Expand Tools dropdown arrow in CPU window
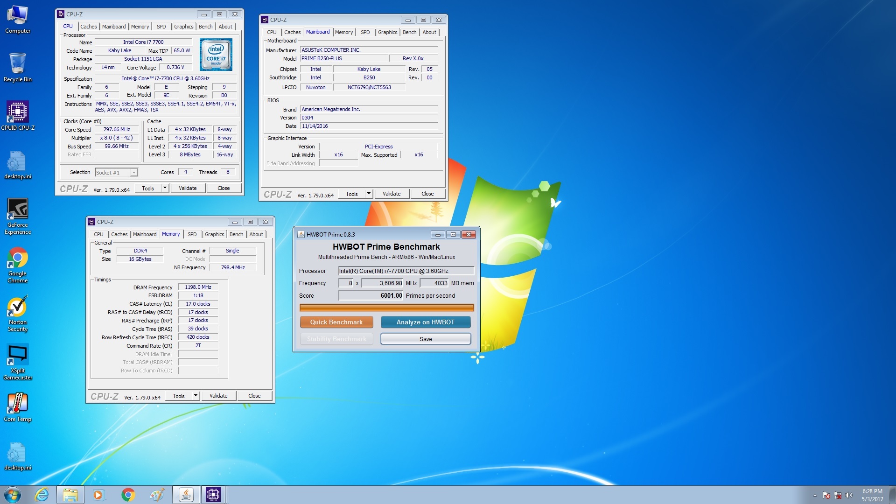Image resolution: width=896 pixels, height=504 pixels. [x=165, y=188]
